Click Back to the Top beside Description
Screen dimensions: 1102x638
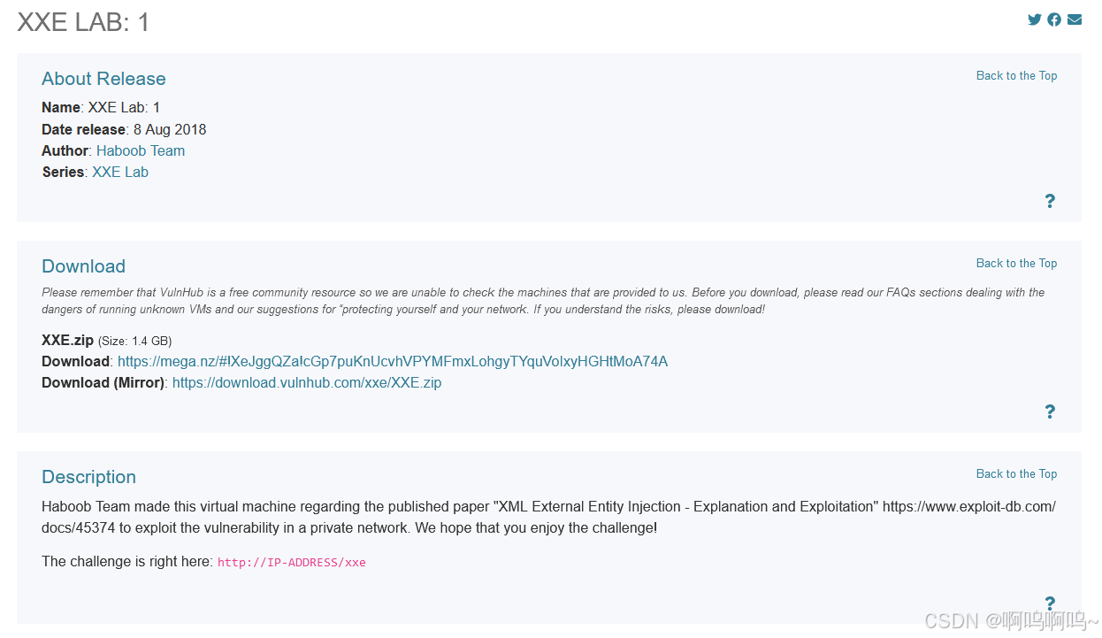point(1016,473)
